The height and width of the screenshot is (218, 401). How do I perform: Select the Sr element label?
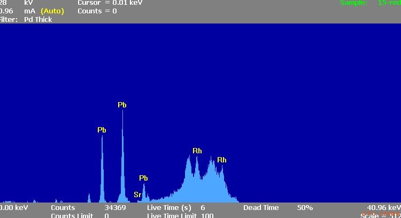[x=137, y=194]
